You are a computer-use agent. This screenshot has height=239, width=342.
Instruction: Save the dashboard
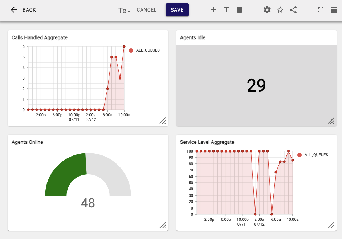[177, 10]
